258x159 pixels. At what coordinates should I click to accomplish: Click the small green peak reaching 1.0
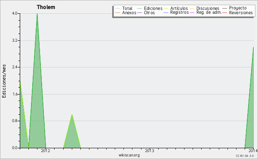pyautogui.click(x=72, y=135)
